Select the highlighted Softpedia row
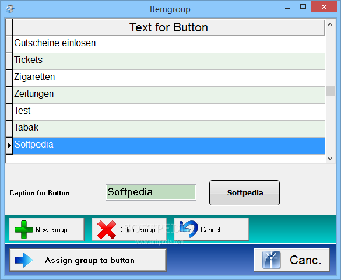Image resolution: width=341 pixels, height=280 pixels. 169,146
